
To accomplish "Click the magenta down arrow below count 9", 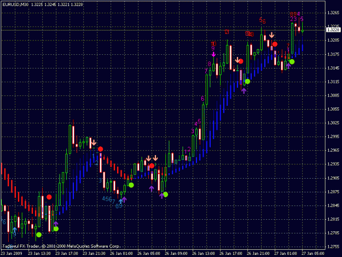I will 213,54.
